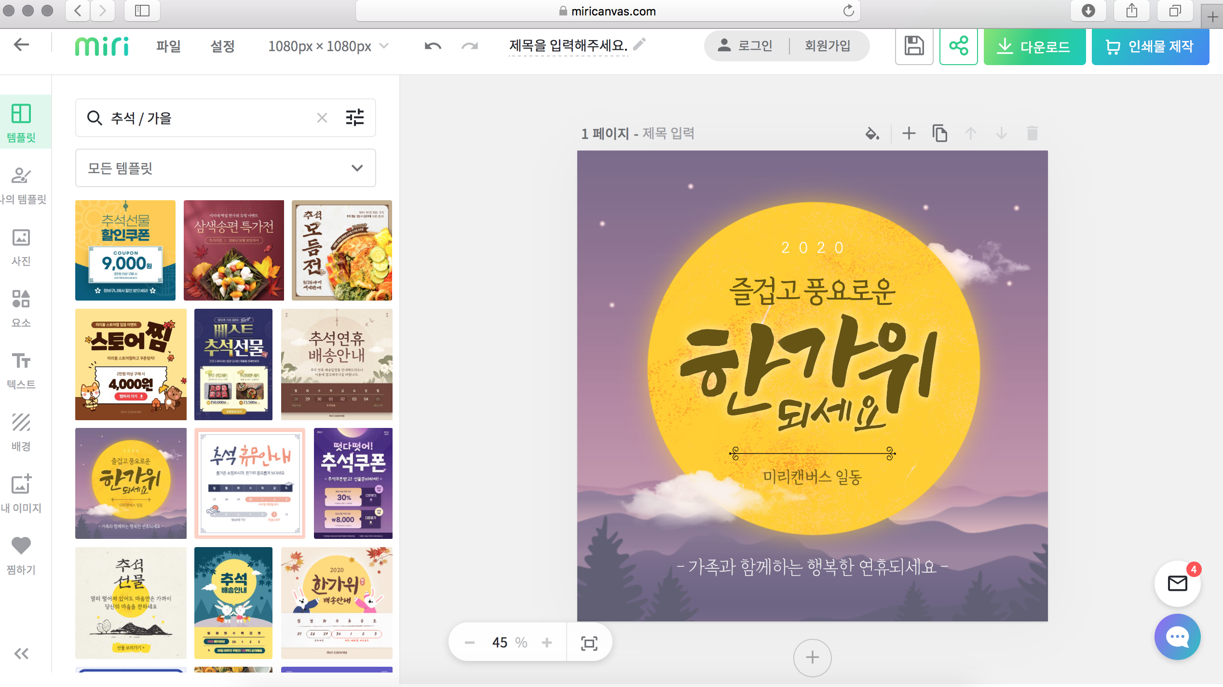Click the fit-to-screen zoom icon

tap(589, 643)
